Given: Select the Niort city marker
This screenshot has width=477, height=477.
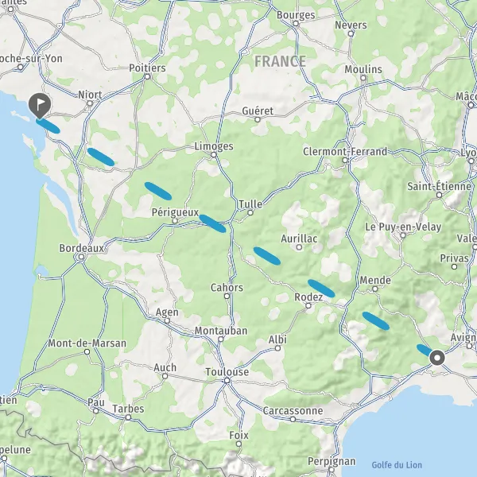Looking at the screenshot, I should tap(90, 103).
